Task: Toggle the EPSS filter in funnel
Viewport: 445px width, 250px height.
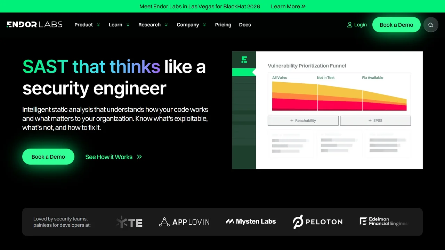Action: tap(375, 120)
